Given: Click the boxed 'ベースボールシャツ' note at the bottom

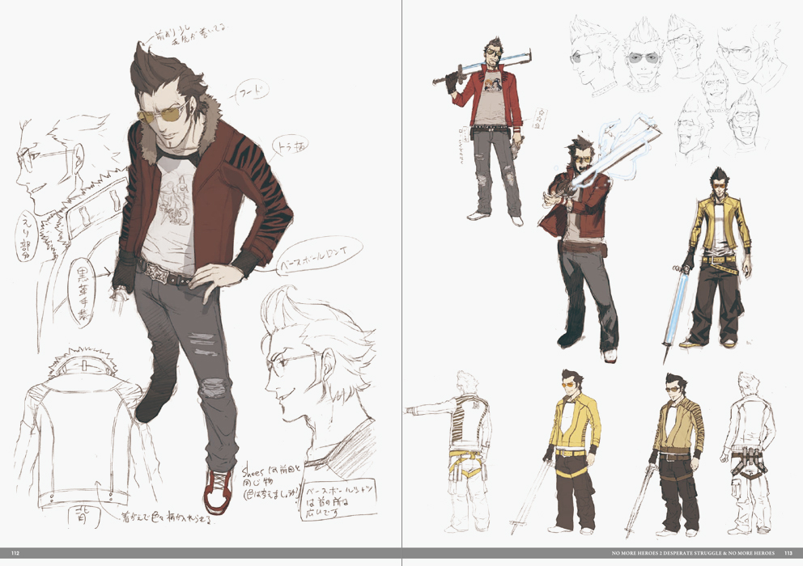Looking at the screenshot, I should (339, 501).
